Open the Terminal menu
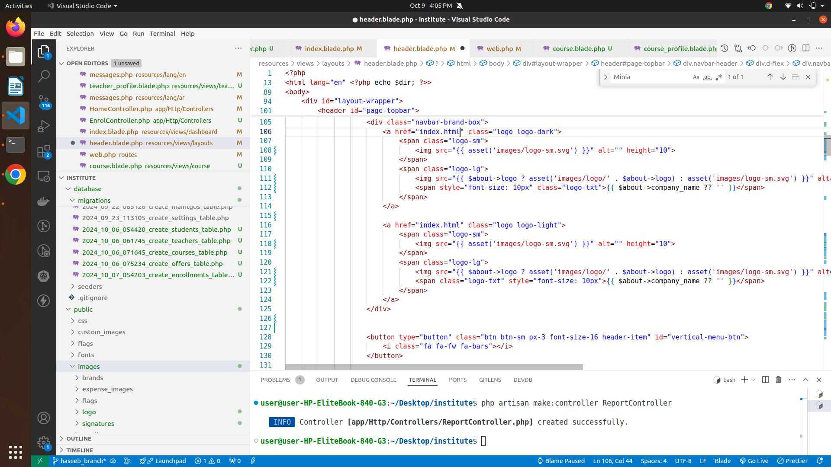This screenshot has width=831, height=467. (x=162, y=33)
